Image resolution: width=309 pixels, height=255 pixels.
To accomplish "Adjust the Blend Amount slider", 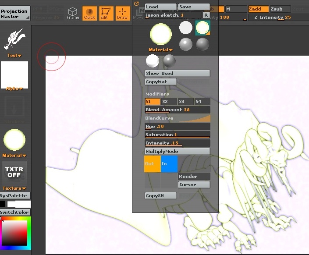I will click(178, 110).
